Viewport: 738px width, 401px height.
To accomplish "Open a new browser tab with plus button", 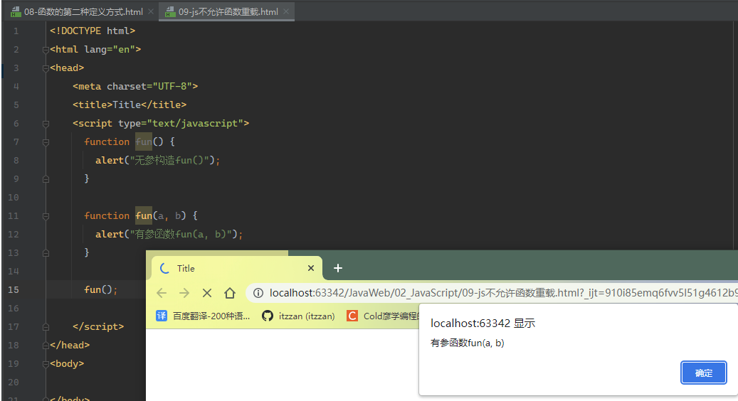I will pyautogui.click(x=338, y=268).
